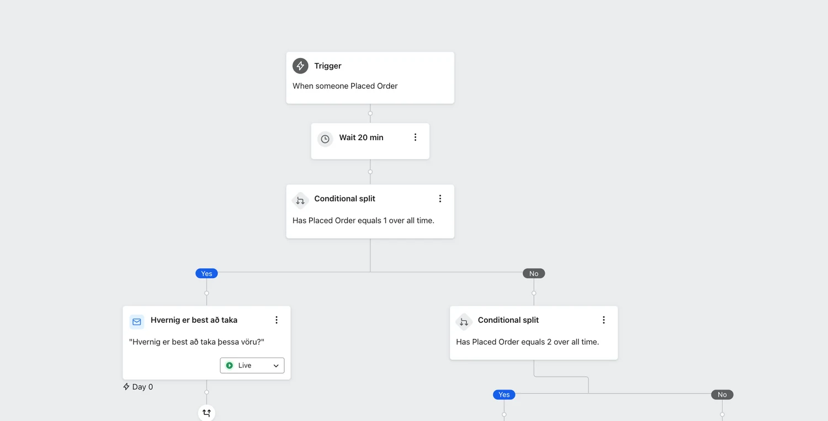This screenshot has height=421, width=828.
Task: Click the Trigger lightning bolt icon
Action: click(300, 66)
